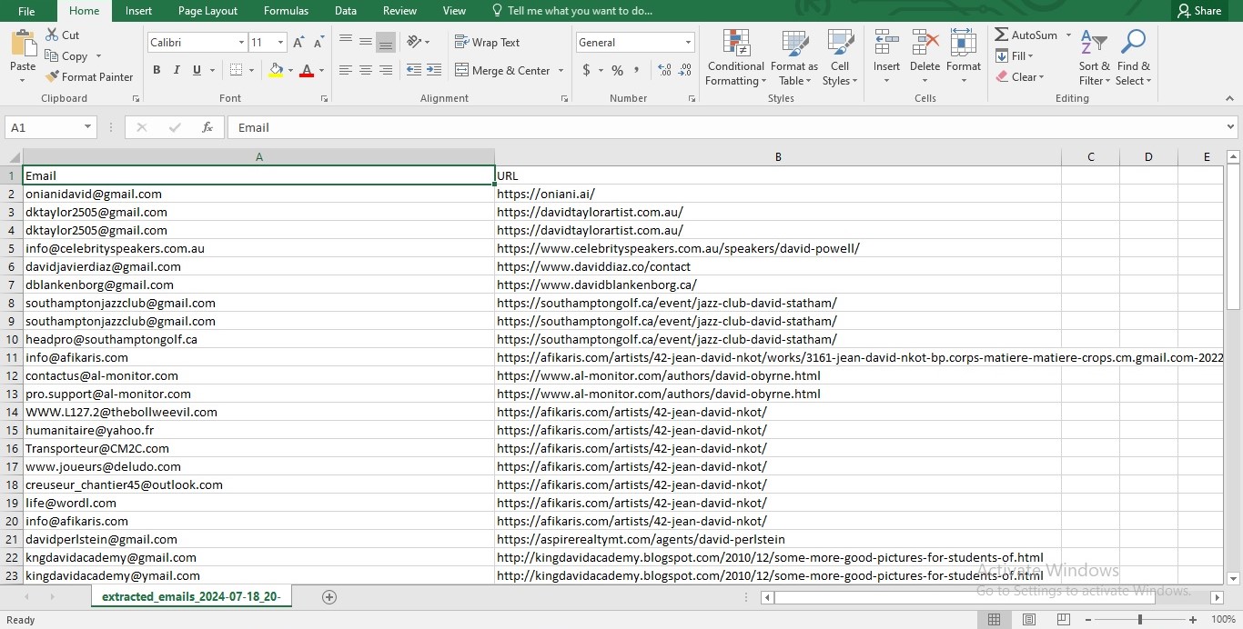Adjust the zoom slider

1140,619
